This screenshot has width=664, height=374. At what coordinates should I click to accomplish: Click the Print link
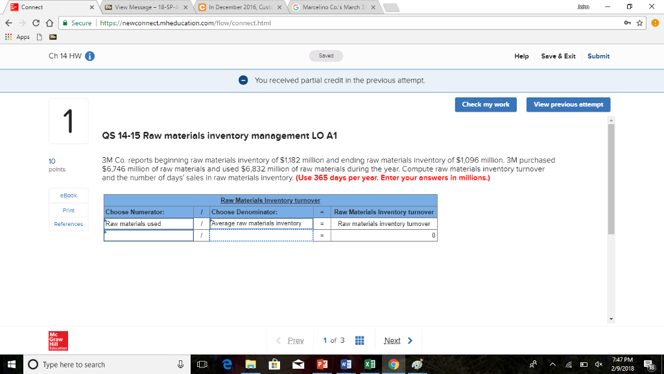(x=69, y=210)
